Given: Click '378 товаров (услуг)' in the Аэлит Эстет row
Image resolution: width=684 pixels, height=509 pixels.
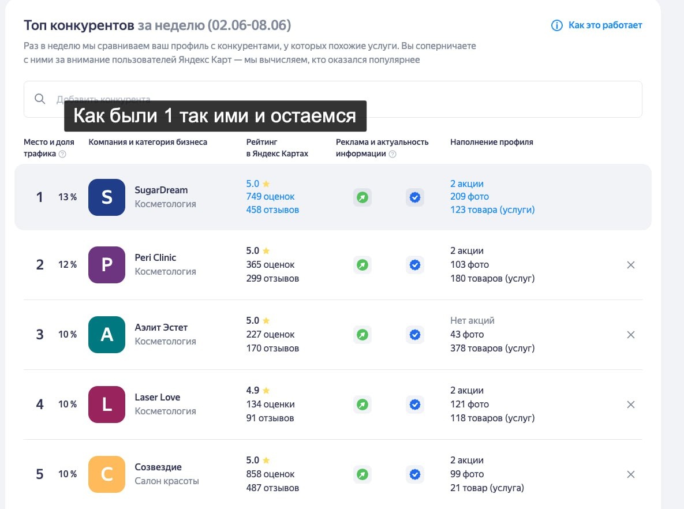Looking at the screenshot, I should (x=492, y=348).
